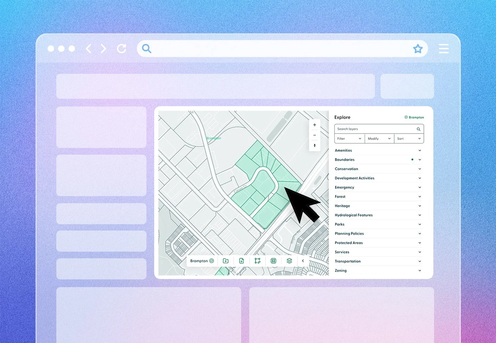Screen dimensions: 496x343
Task: Reset map orientation with the compass control
Action: 315,145
